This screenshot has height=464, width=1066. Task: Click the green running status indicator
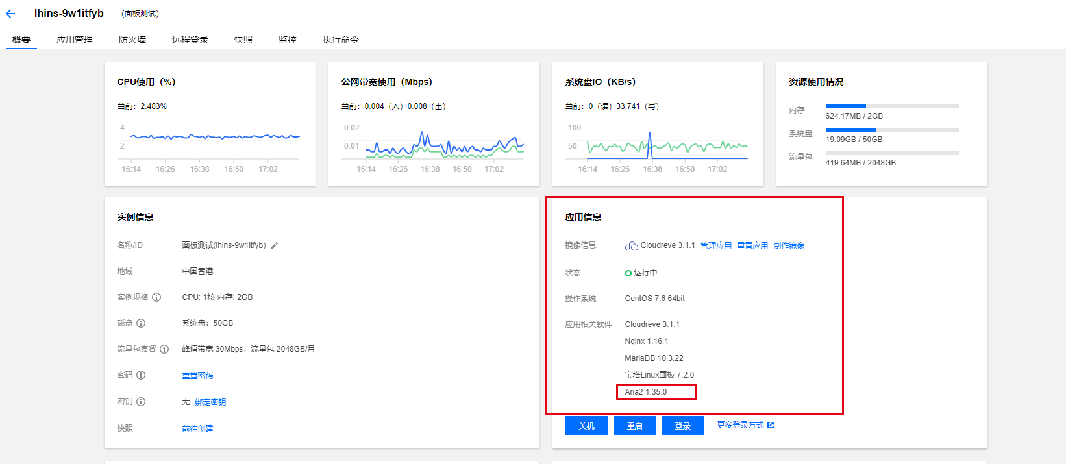pyautogui.click(x=628, y=273)
